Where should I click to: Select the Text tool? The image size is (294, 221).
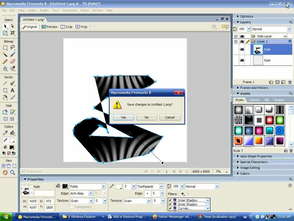pyautogui.click(x=12, y=90)
